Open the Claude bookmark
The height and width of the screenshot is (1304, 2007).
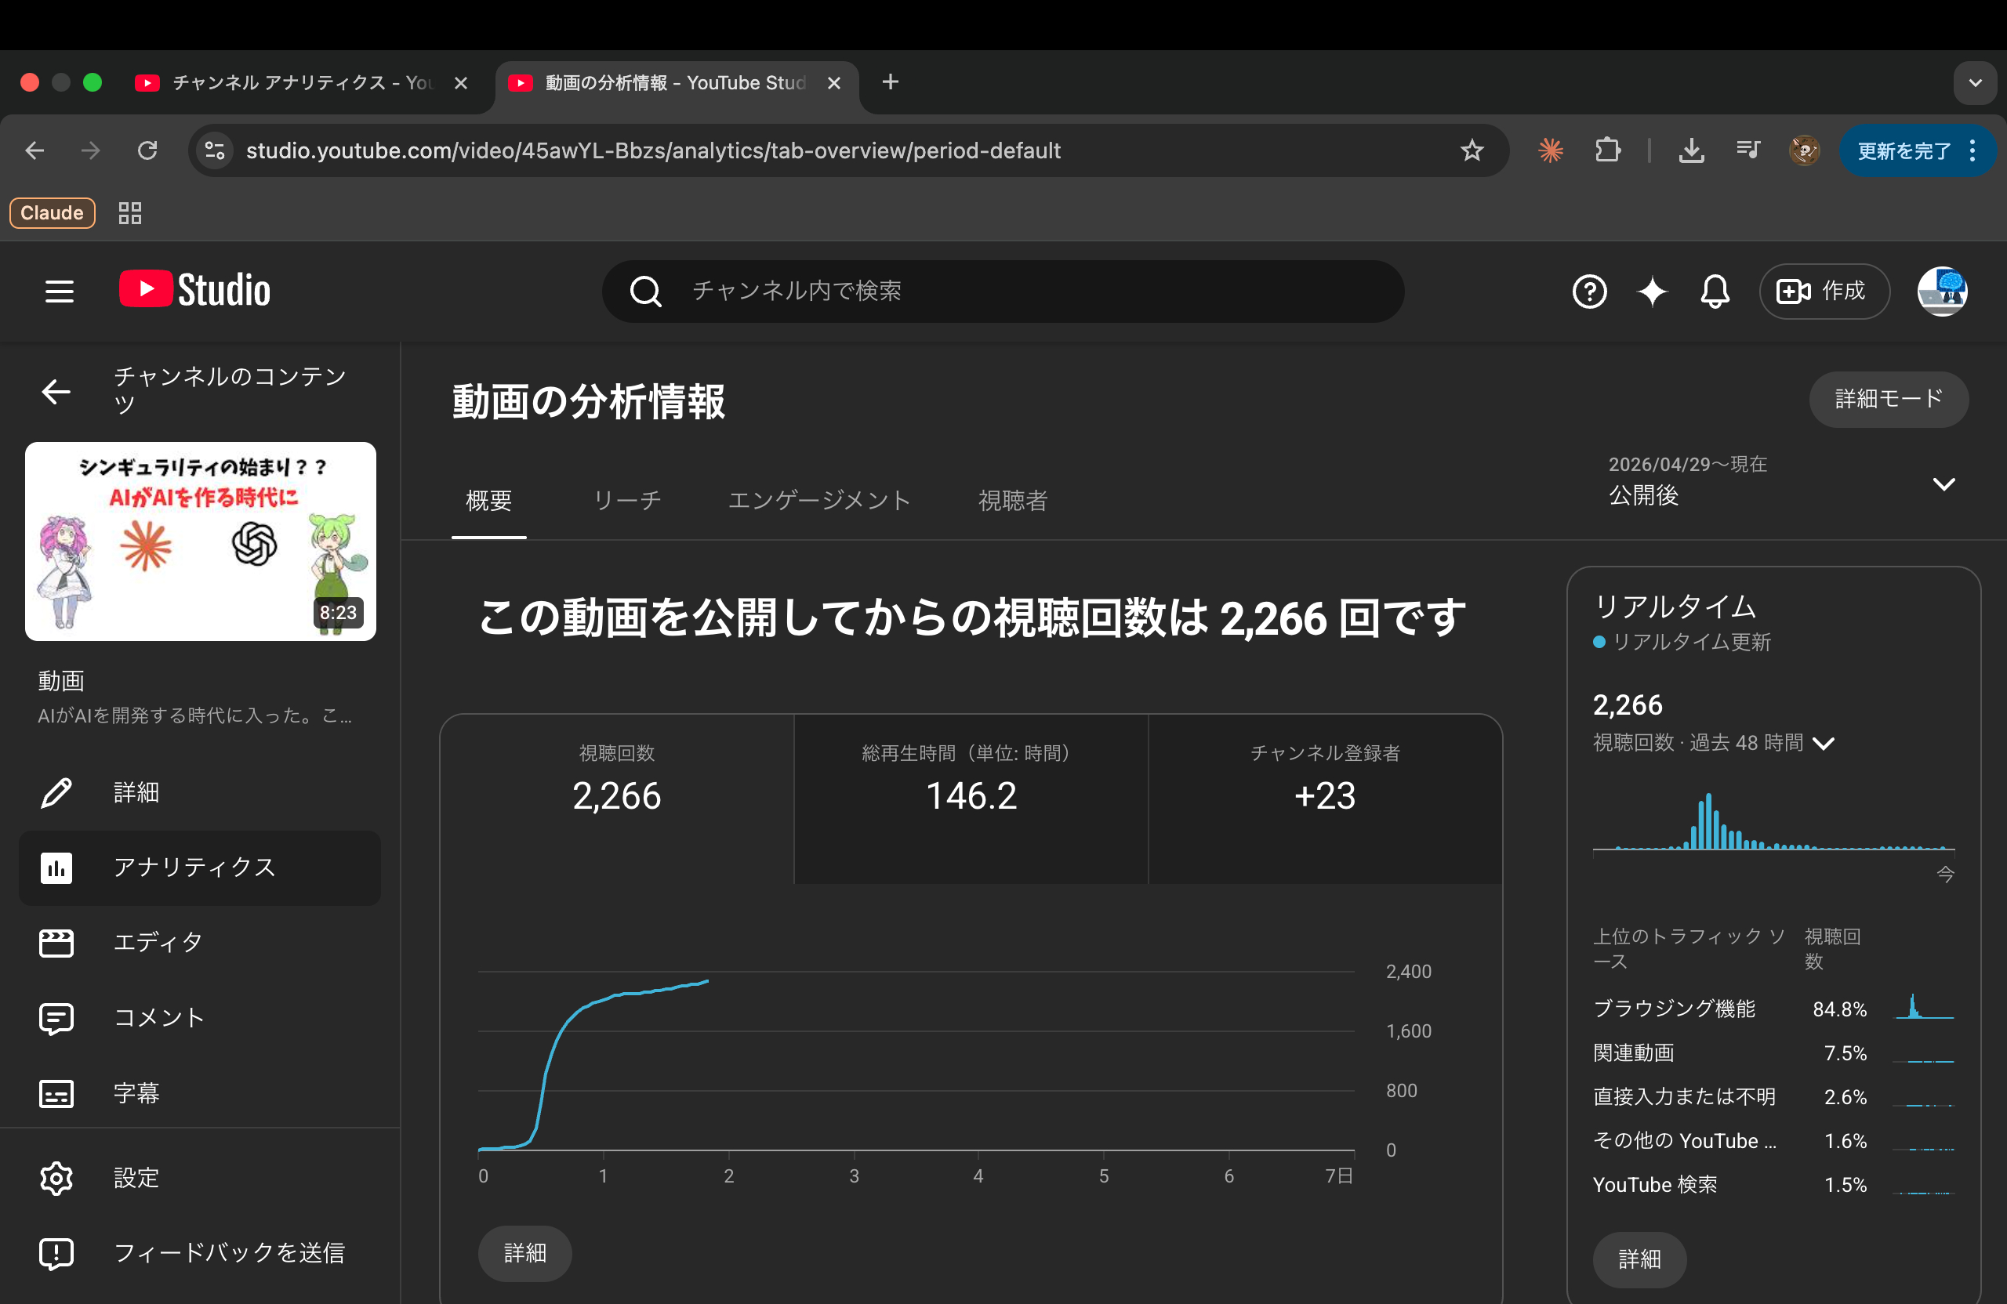pos(53,213)
